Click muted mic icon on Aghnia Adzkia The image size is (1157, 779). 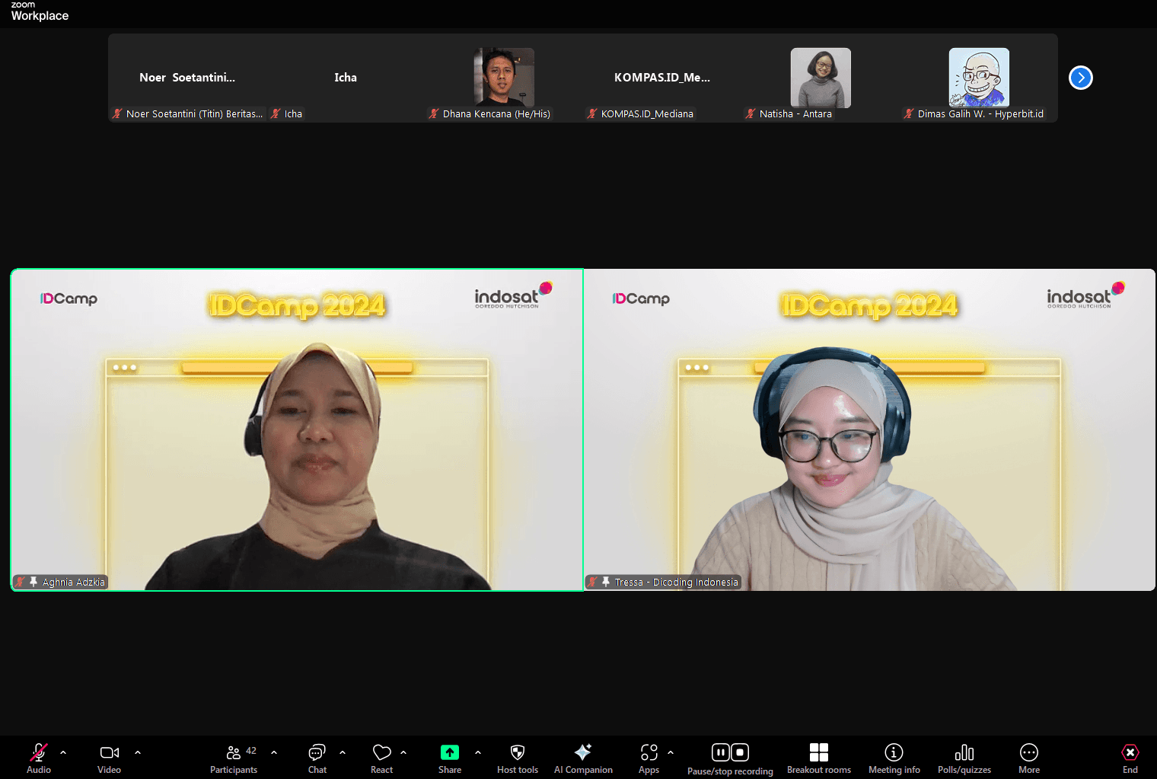[x=21, y=582]
